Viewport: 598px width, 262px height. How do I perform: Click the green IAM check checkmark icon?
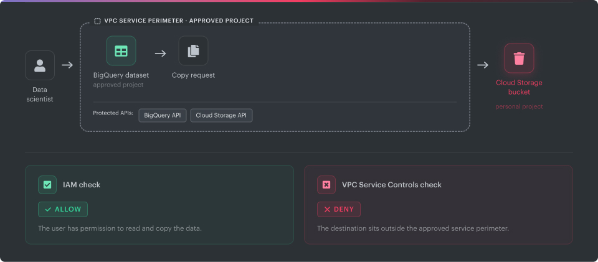coord(47,185)
